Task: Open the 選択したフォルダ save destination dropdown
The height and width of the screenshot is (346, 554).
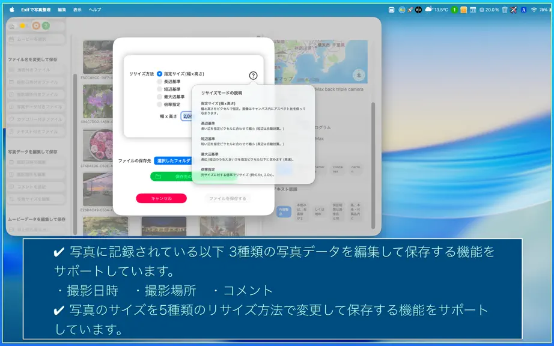Action: [173, 160]
